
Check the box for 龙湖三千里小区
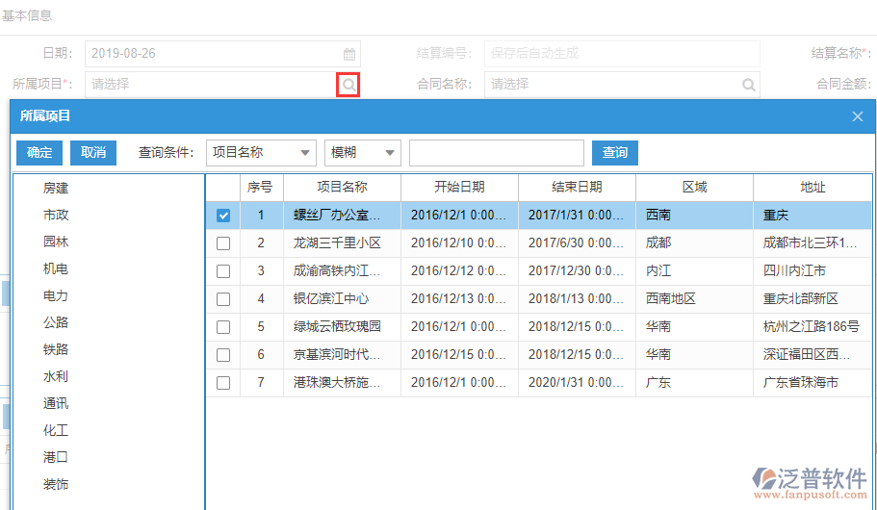tap(223, 243)
